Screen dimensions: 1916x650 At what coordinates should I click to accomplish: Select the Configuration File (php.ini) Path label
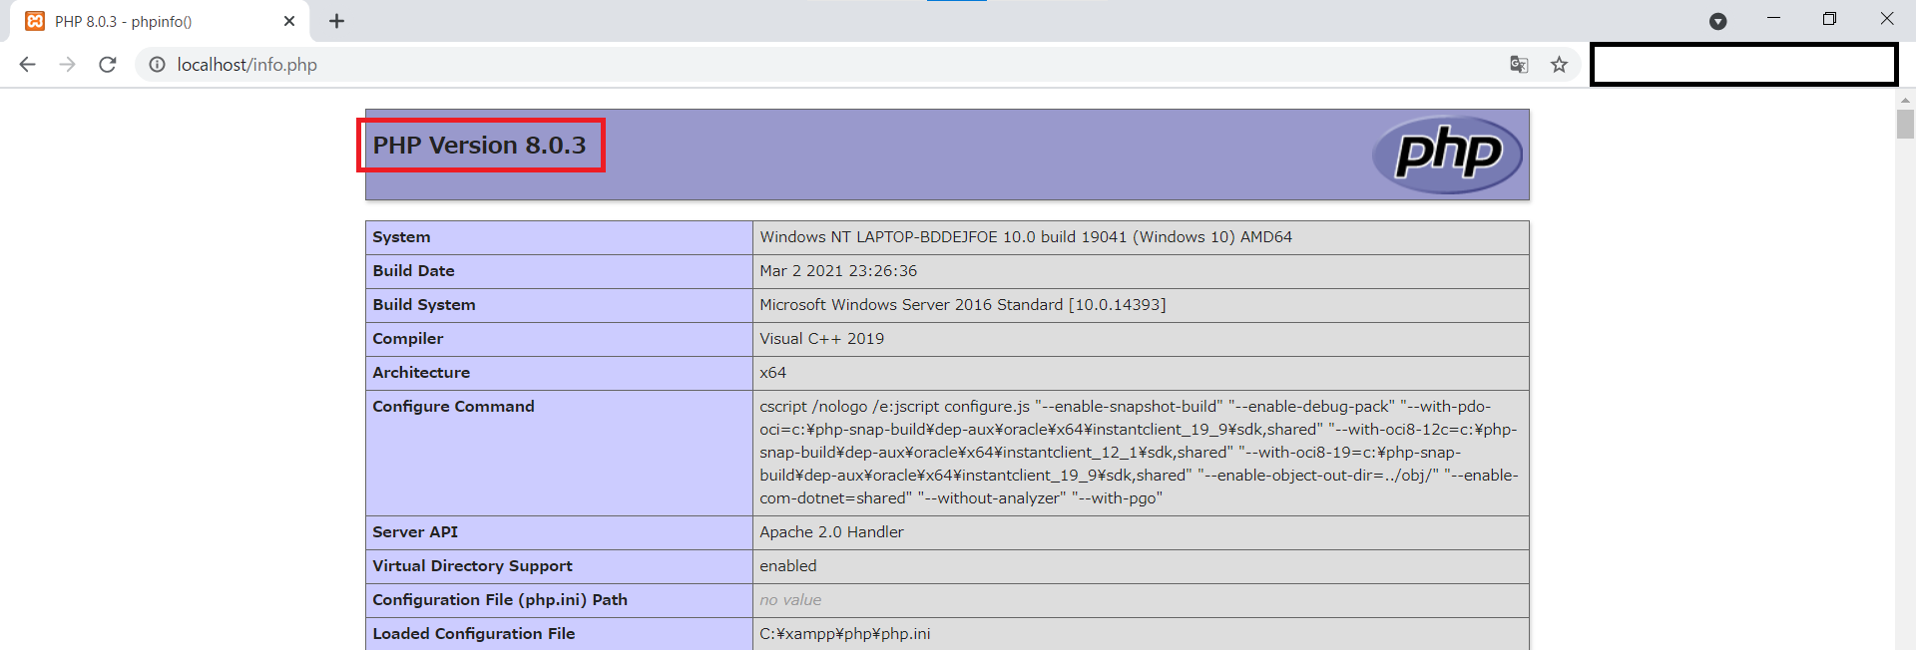tap(500, 600)
